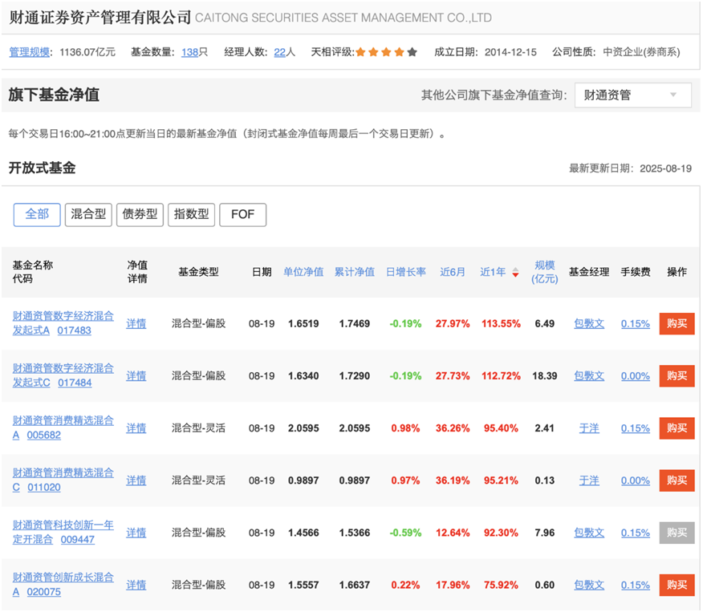Image resolution: width=707 pixels, height=612 pixels.
Task: Switch to the 混合型 filter tab
Action: coord(88,214)
